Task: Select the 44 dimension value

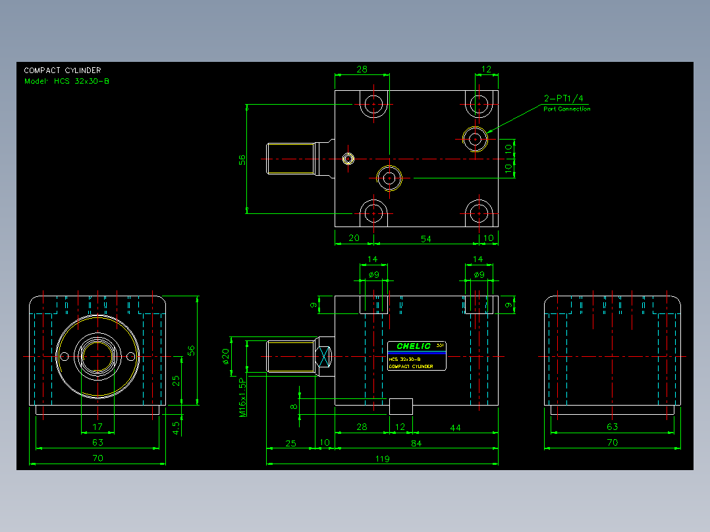Action: tap(455, 427)
